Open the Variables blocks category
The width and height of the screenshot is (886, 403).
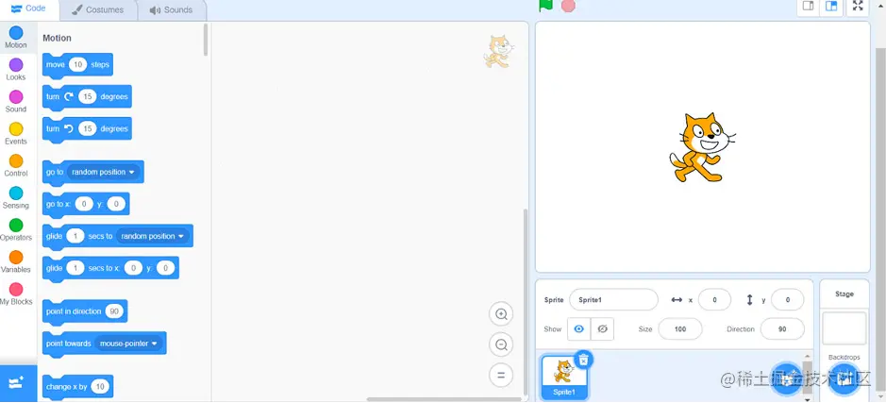pyautogui.click(x=16, y=262)
